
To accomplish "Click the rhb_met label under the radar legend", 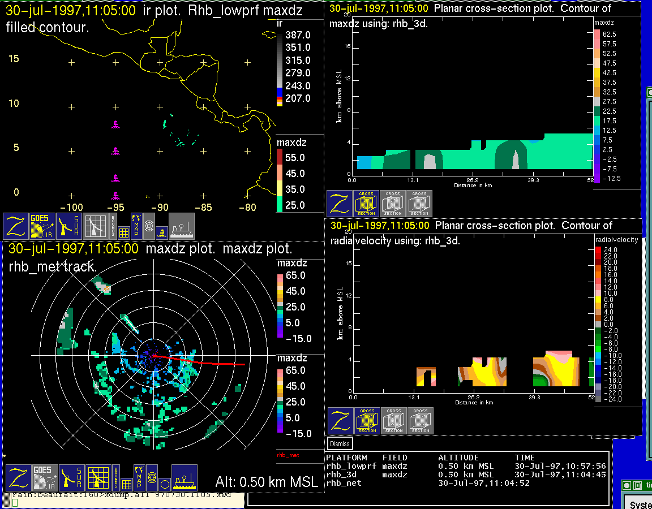I will [288, 455].
